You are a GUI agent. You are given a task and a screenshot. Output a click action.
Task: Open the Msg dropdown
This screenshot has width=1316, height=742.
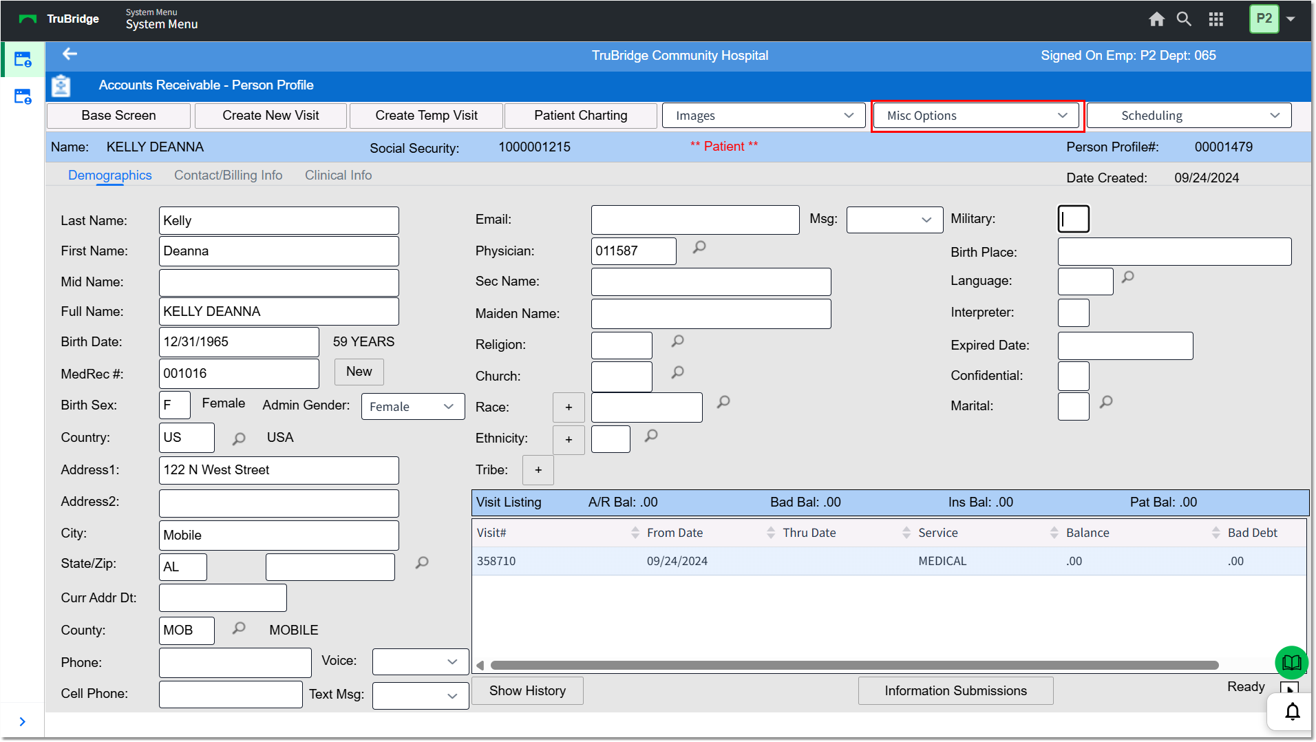click(894, 220)
